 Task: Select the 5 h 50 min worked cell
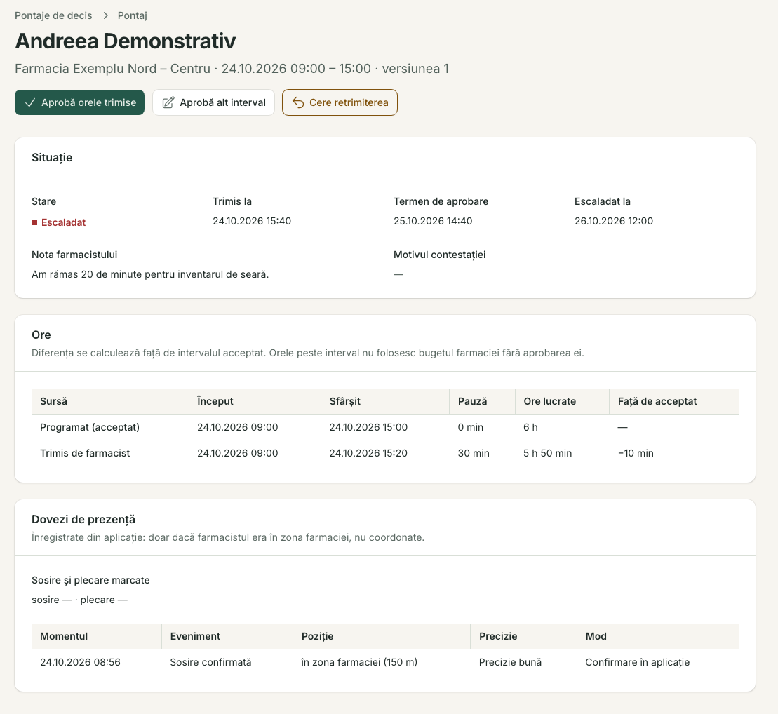coord(547,453)
